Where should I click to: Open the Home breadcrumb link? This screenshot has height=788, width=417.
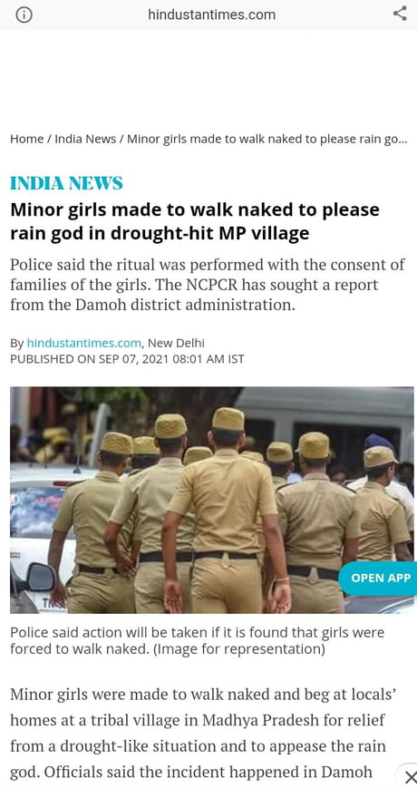pos(26,139)
